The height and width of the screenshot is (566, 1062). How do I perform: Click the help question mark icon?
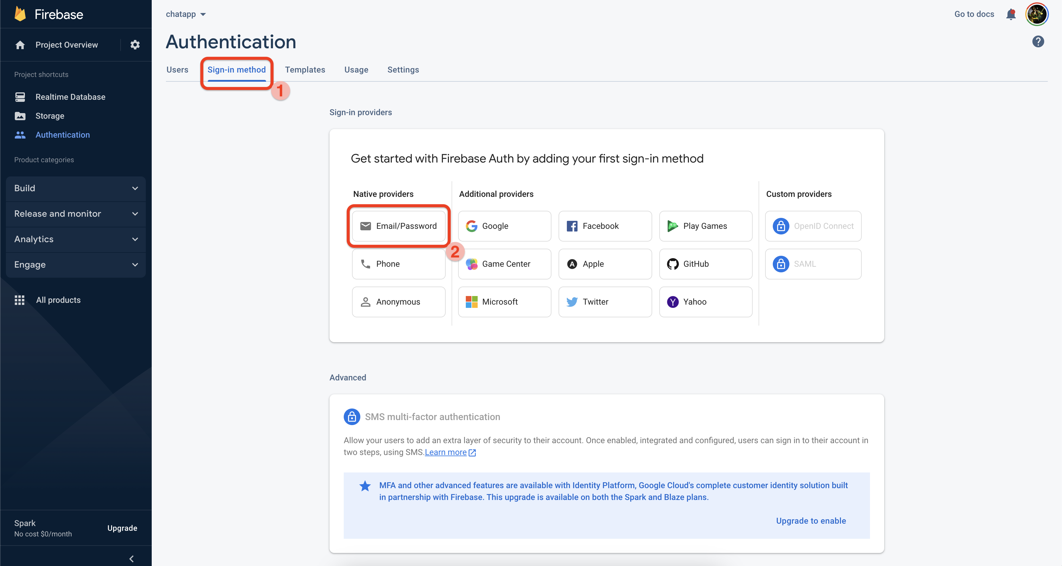[1038, 42]
